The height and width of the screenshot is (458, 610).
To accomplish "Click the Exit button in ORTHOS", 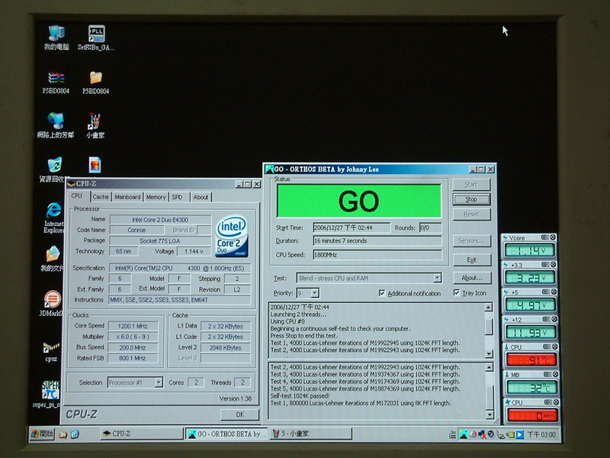I will click(472, 260).
